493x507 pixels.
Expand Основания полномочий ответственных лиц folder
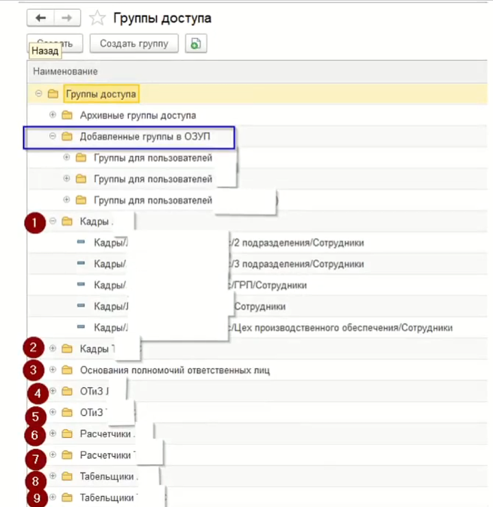coord(53,370)
